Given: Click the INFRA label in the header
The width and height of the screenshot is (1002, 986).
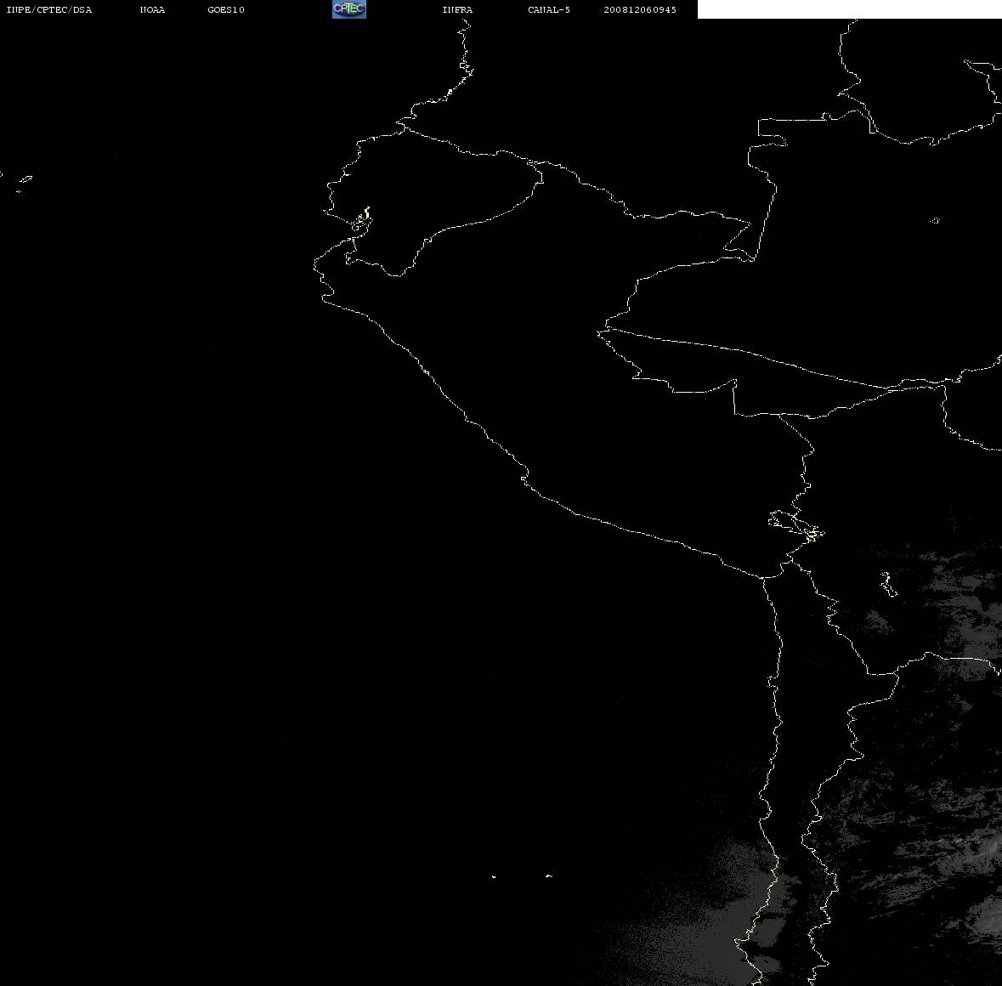Looking at the screenshot, I should [x=457, y=9].
